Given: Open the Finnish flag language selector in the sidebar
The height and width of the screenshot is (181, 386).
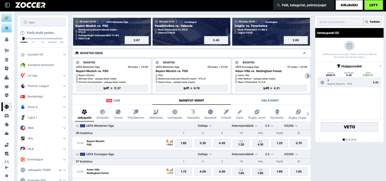Looking at the screenshot, I should click(x=7, y=167).
